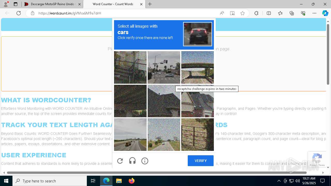Open reCAPTCHA help info icon
This screenshot has height=186, width=331.
[x=145, y=161]
